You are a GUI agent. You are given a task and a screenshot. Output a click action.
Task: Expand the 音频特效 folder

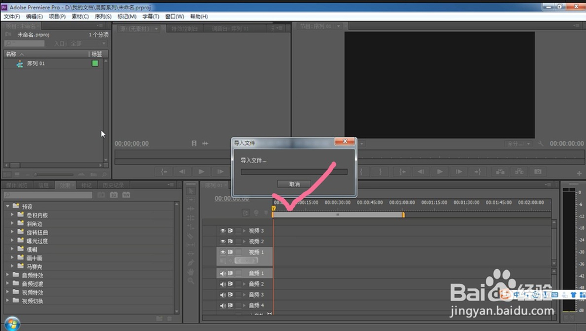(x=8, y=275)
